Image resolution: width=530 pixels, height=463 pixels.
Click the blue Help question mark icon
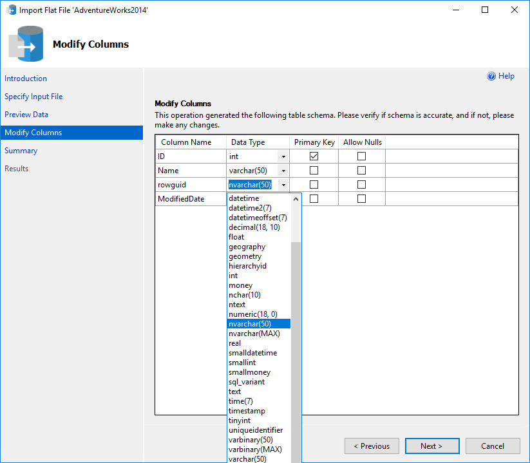click(491, 76)
